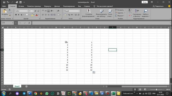
Task: Toggle align text right
Action: (48, 15)
